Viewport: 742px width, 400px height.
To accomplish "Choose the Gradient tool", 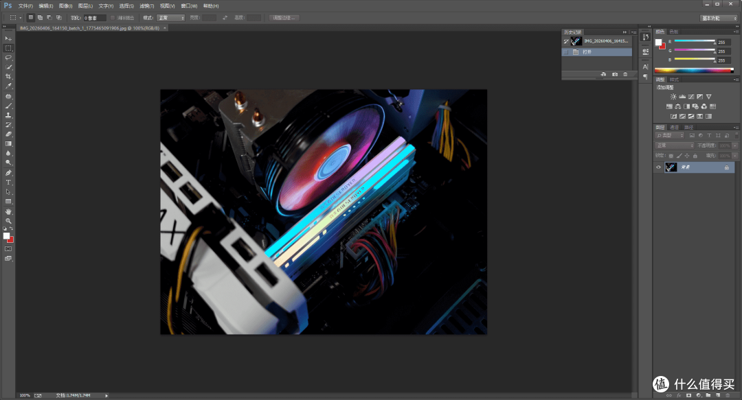I will pyautogui.click(x=8, y=143).
